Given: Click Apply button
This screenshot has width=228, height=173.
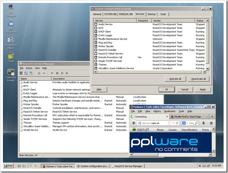Looking at the screenshot, I should (203, 89).
